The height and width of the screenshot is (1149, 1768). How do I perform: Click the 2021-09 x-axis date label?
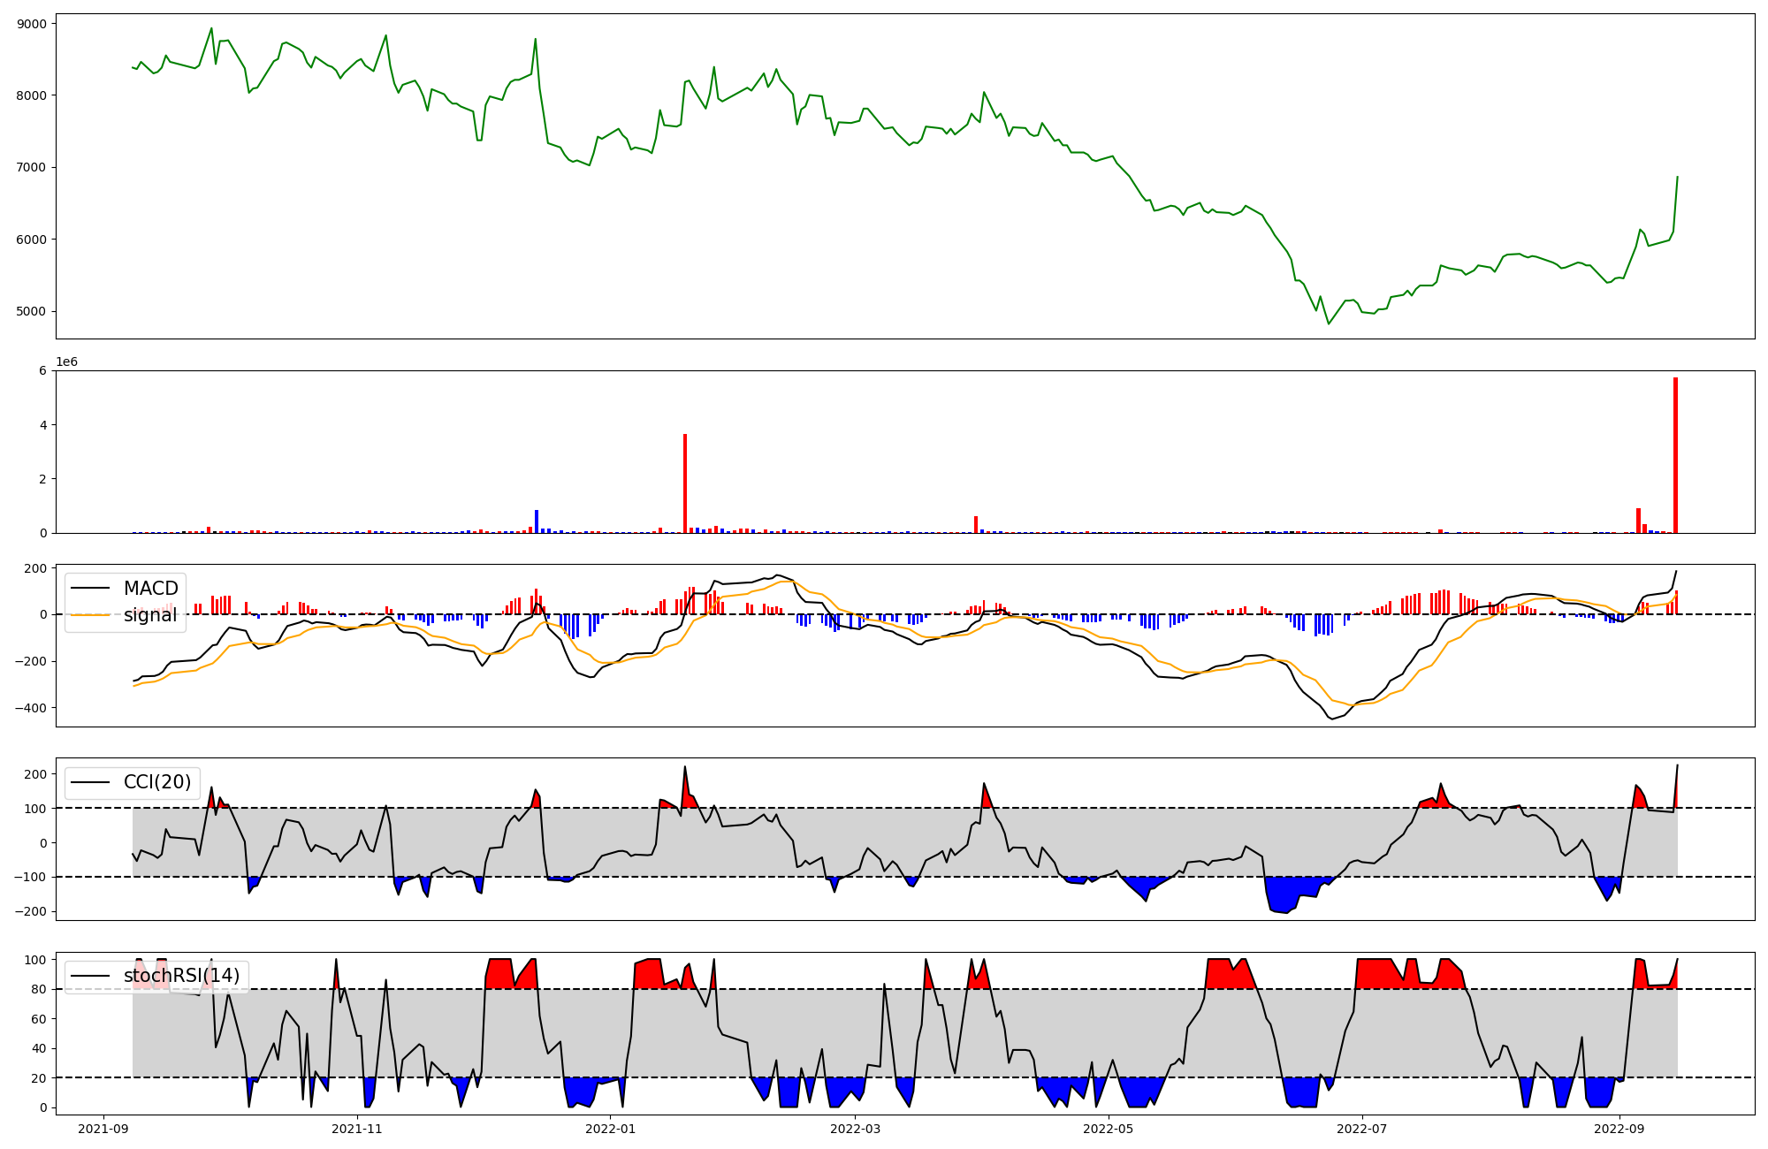click(x=104, y=1129)
